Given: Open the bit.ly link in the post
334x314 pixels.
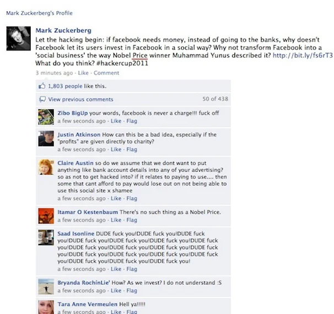Looking at the screenshot, I should pos(303,55).
